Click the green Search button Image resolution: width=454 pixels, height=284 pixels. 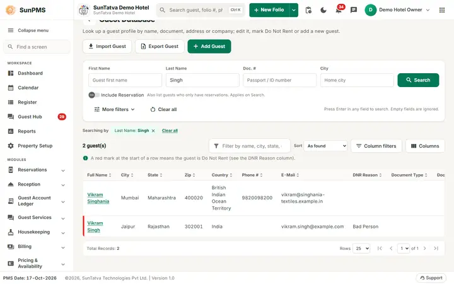point(418,80)
